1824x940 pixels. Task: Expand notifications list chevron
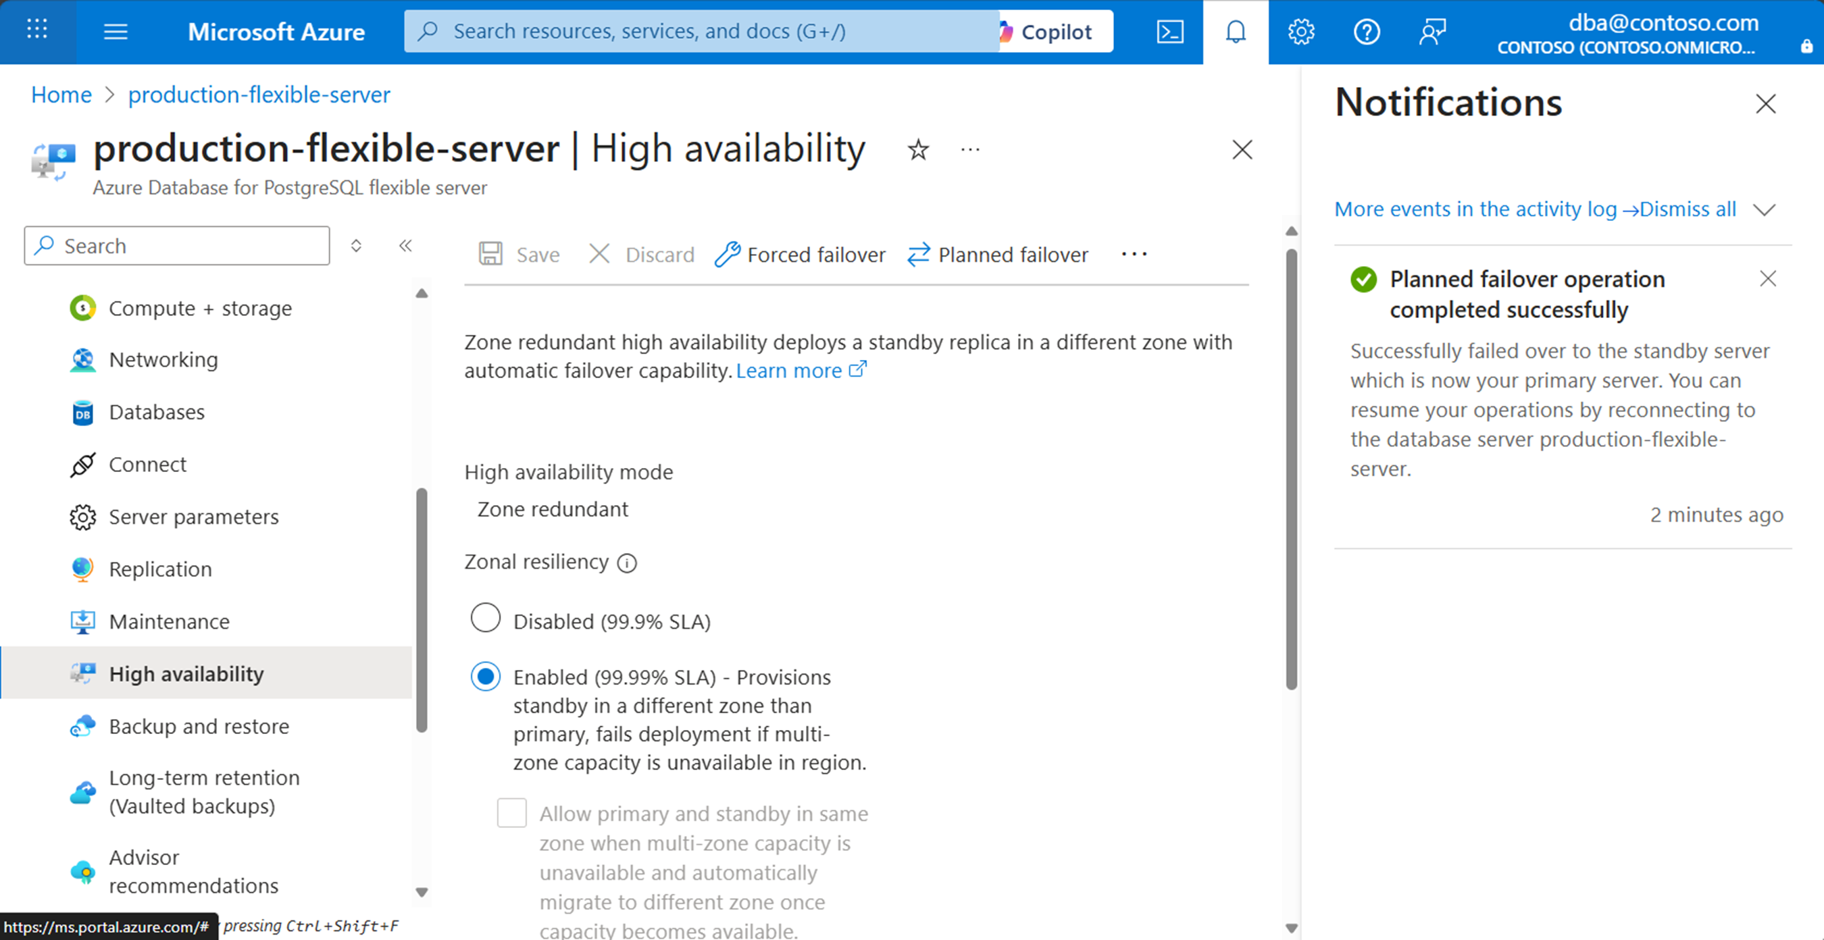click(x=1765, y=209)
